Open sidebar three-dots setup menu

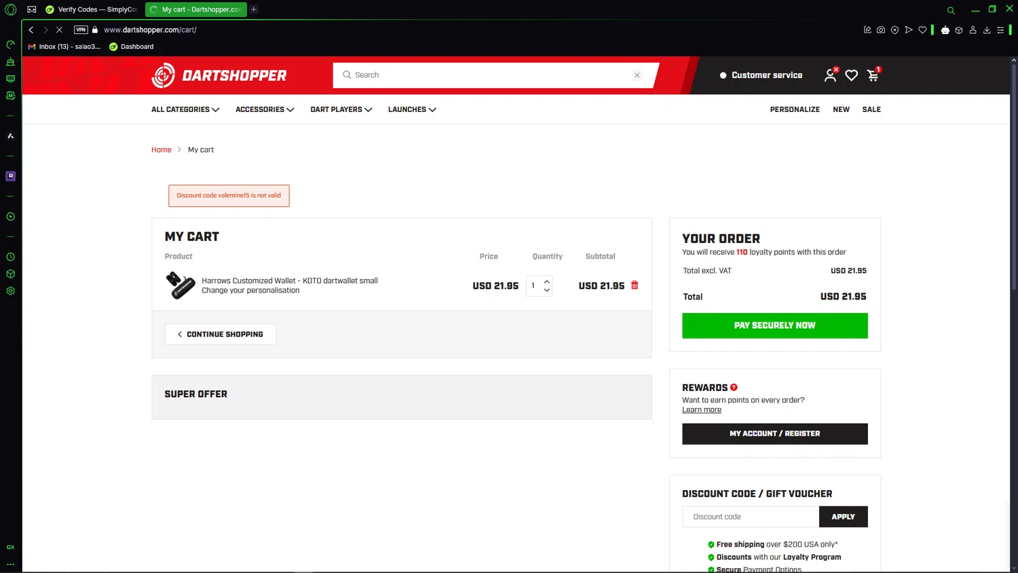10,564
